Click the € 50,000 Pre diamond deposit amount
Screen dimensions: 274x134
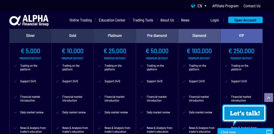(x=157, y=51)
